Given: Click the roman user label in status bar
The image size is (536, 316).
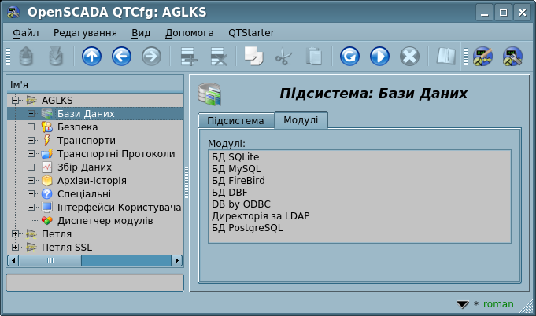Looking at the screenshot, I should [497, 304].
